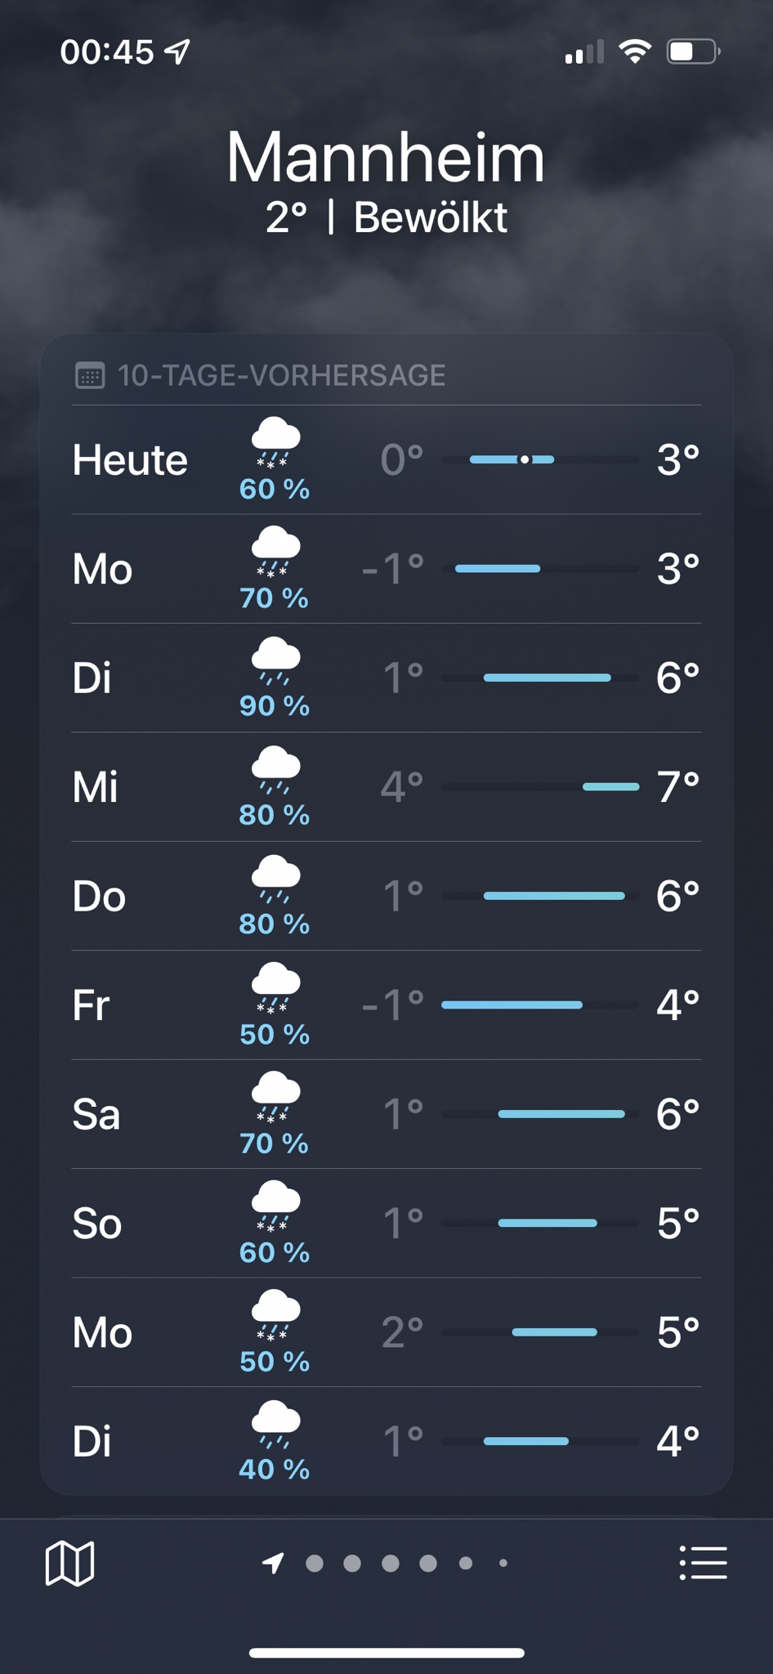Tap the 2° | Bewölkt condition text
This screenshot has height=1674, width=773.
coord(386,217)
